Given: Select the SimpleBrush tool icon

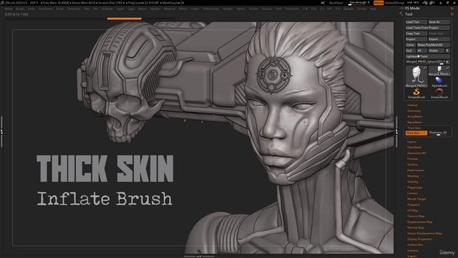Looking at the screenshot, I should (416, 94).
